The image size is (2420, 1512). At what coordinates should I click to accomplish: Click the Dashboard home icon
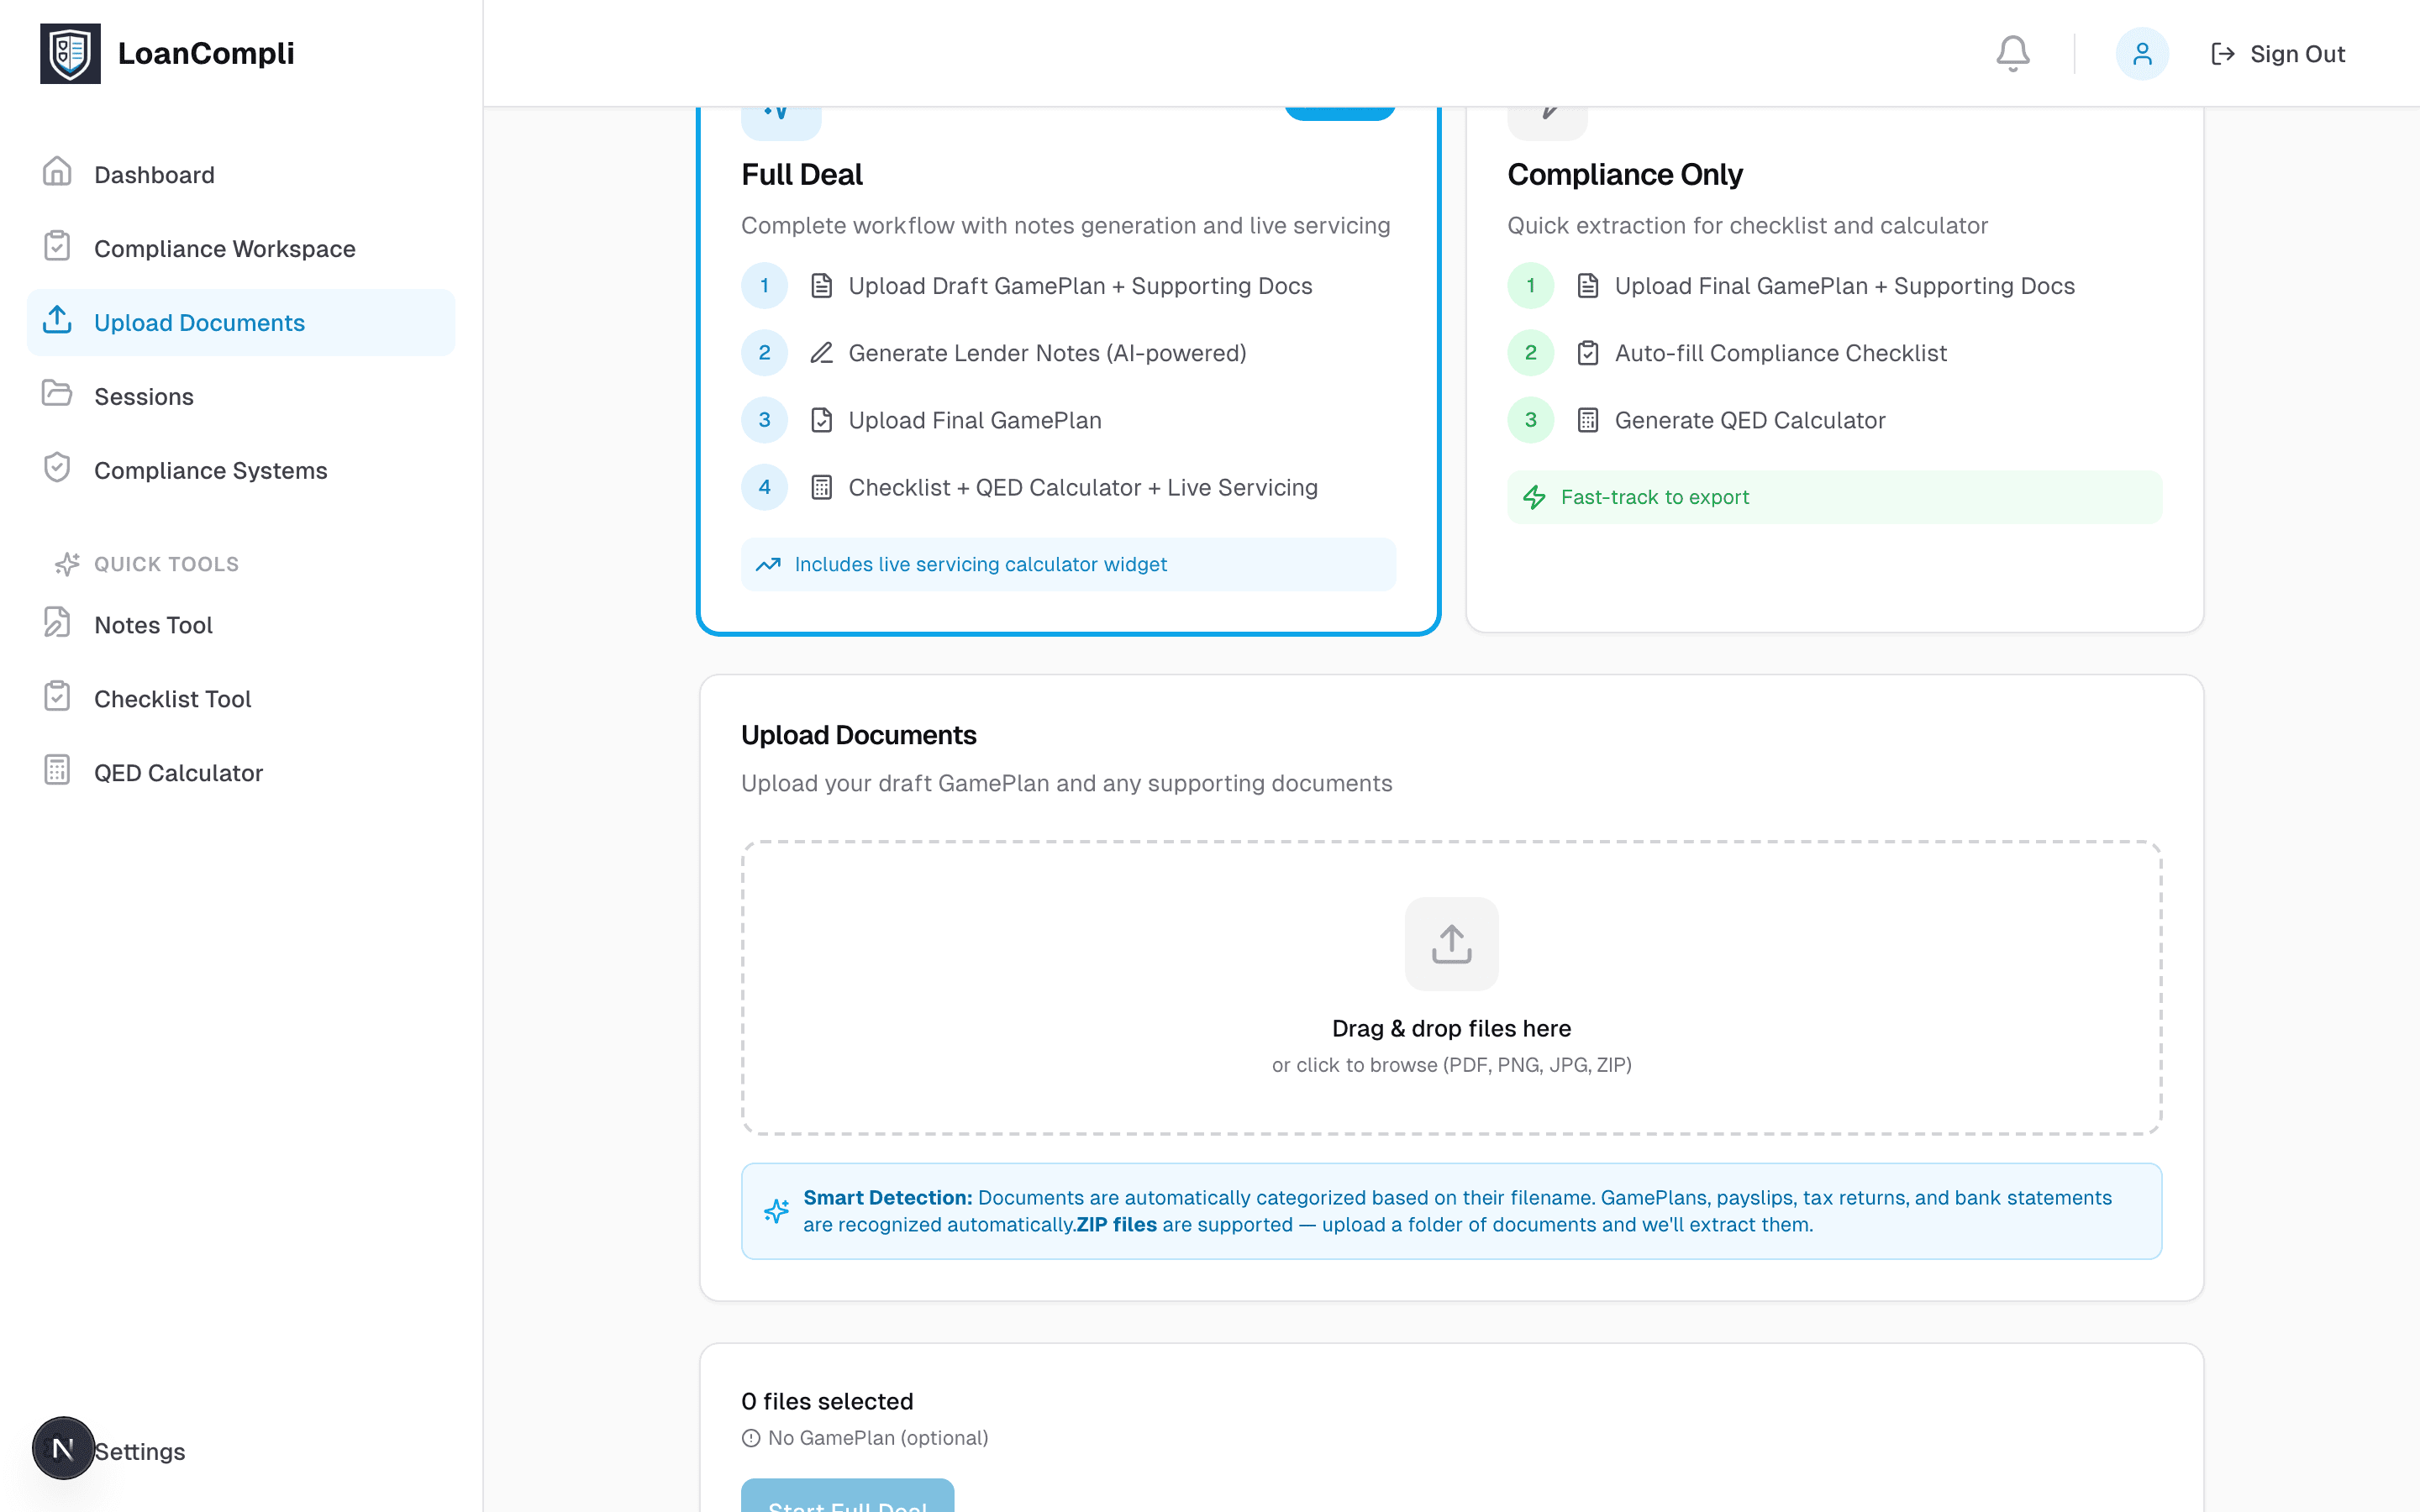coord(57,172)
